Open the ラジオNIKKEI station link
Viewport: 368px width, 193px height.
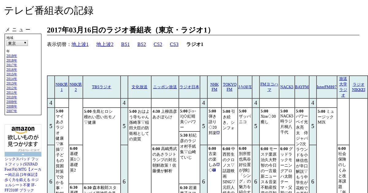pos(358,87)
